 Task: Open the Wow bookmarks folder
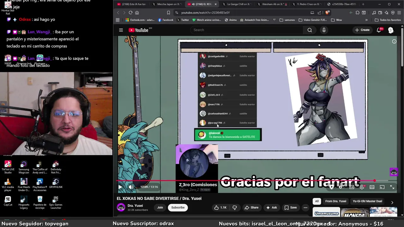pyautogui.click(x=336, y=20)
